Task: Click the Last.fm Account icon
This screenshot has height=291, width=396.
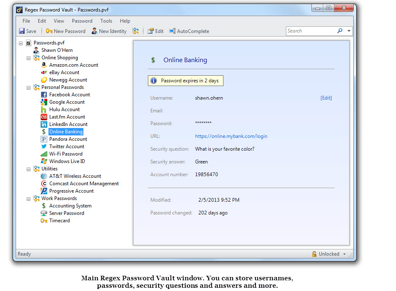Action: (44, 117)
